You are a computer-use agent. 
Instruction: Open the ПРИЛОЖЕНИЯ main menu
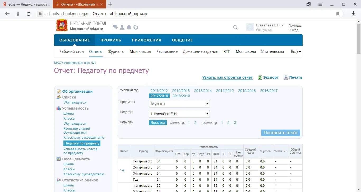pyautogui.click(x=146, y=40)
